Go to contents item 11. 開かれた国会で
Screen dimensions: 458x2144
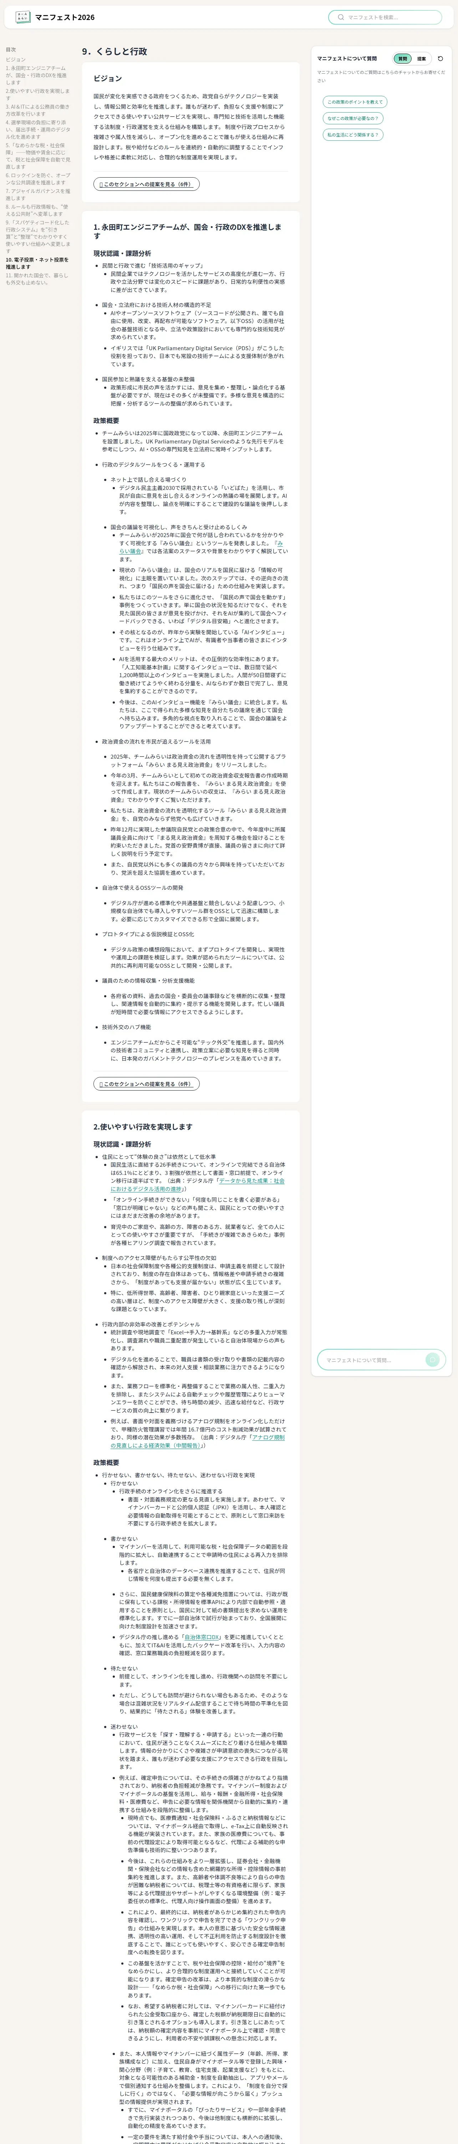37,279
